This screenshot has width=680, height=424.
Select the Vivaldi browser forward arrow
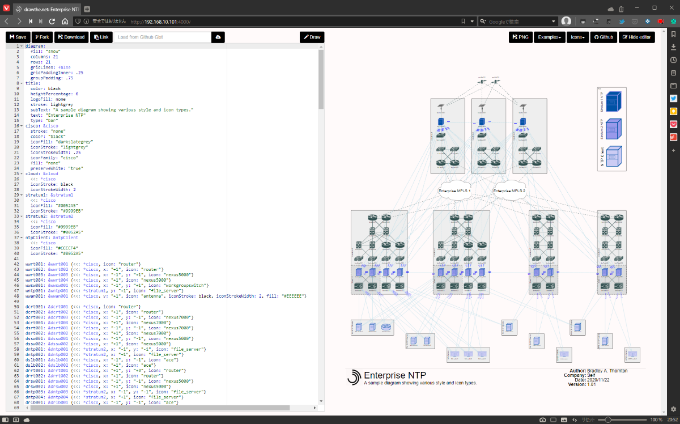point(19,21)
